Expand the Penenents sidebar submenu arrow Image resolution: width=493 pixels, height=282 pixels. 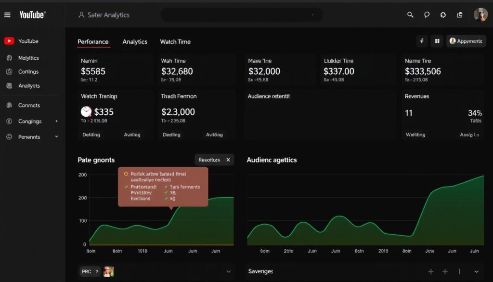point(57,137)
